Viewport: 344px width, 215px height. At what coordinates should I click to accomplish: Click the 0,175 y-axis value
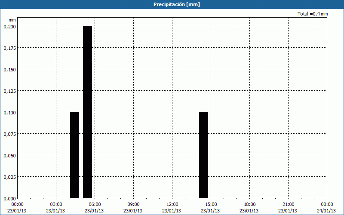tap(9, 48)
